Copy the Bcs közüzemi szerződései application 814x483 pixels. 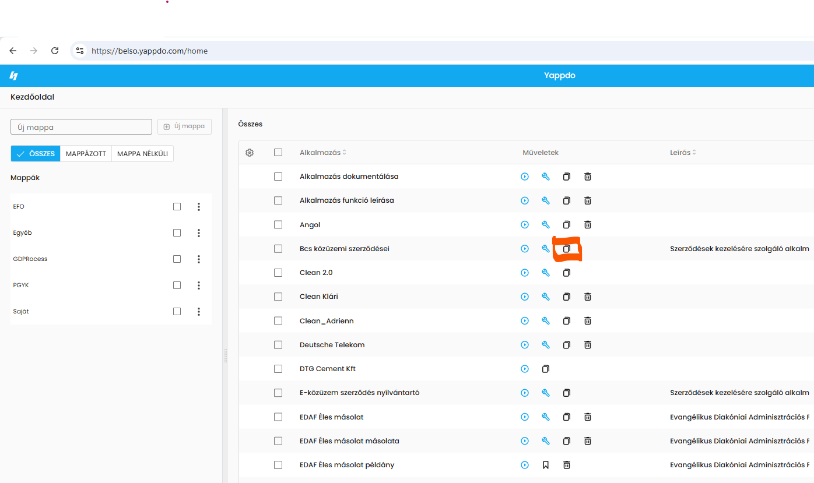[x=566, y=249]
